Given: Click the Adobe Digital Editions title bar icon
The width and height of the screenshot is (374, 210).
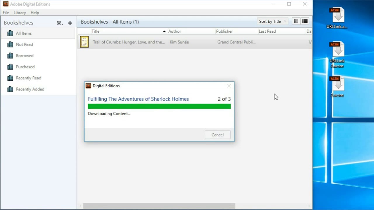Looking at the screenshot, I should pyautogui.click(x=6, y=4).
